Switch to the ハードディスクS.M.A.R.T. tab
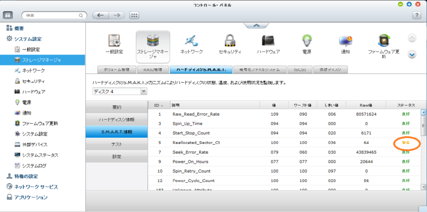This screenshot has height=212, width=427. (x=201, y=70)
